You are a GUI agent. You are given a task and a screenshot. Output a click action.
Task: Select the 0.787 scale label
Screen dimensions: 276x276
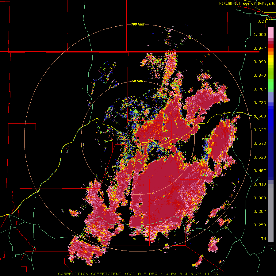260,89
